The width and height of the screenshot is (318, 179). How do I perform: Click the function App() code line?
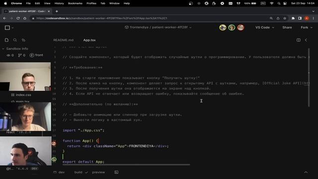coord(80,141)
